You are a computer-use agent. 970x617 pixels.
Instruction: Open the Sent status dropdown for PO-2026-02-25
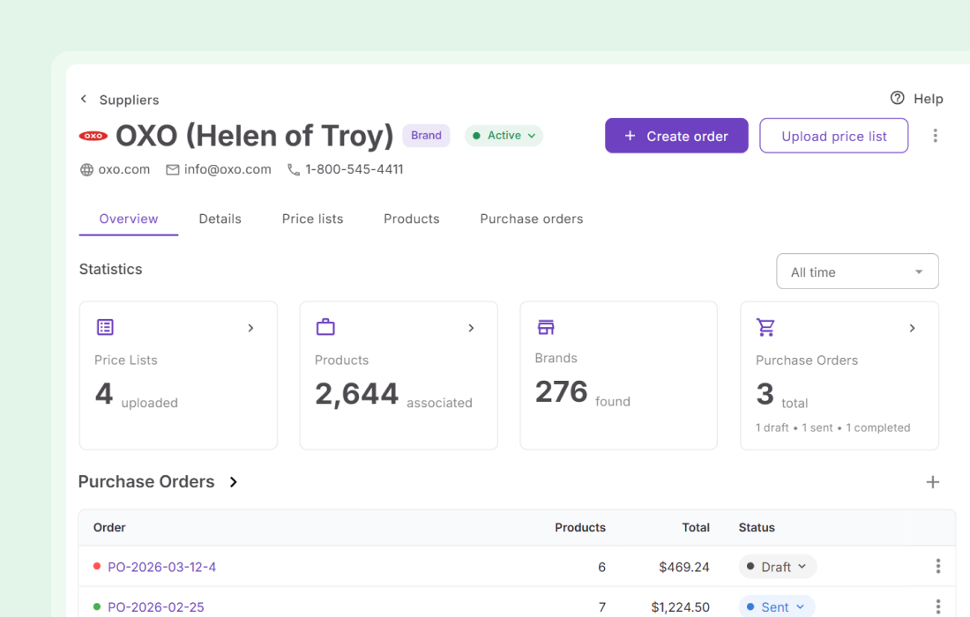click(x=776, y=606)
